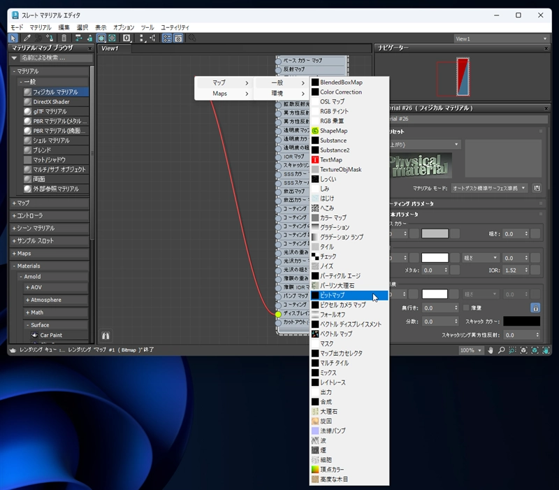The image size is (559, 490).
Task: Choose 頂点カラー from the map list
Action: point(349,469)
